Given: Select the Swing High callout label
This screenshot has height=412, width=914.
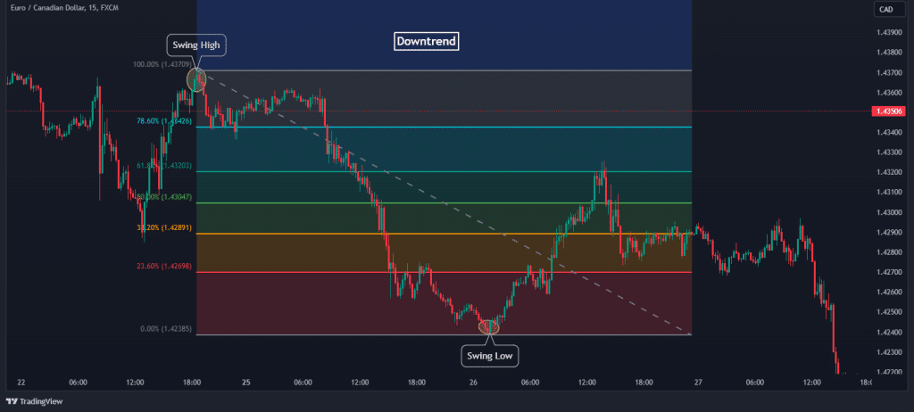Looking at the screenshot, I should click(x=195, y=45).
